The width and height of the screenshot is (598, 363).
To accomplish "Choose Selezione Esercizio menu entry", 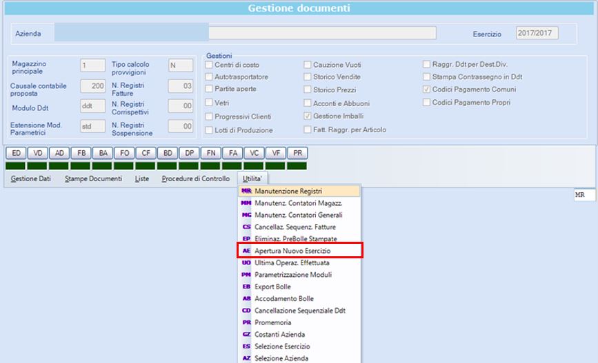I will 299,346.
